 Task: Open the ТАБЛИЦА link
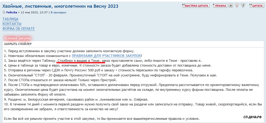10,19
